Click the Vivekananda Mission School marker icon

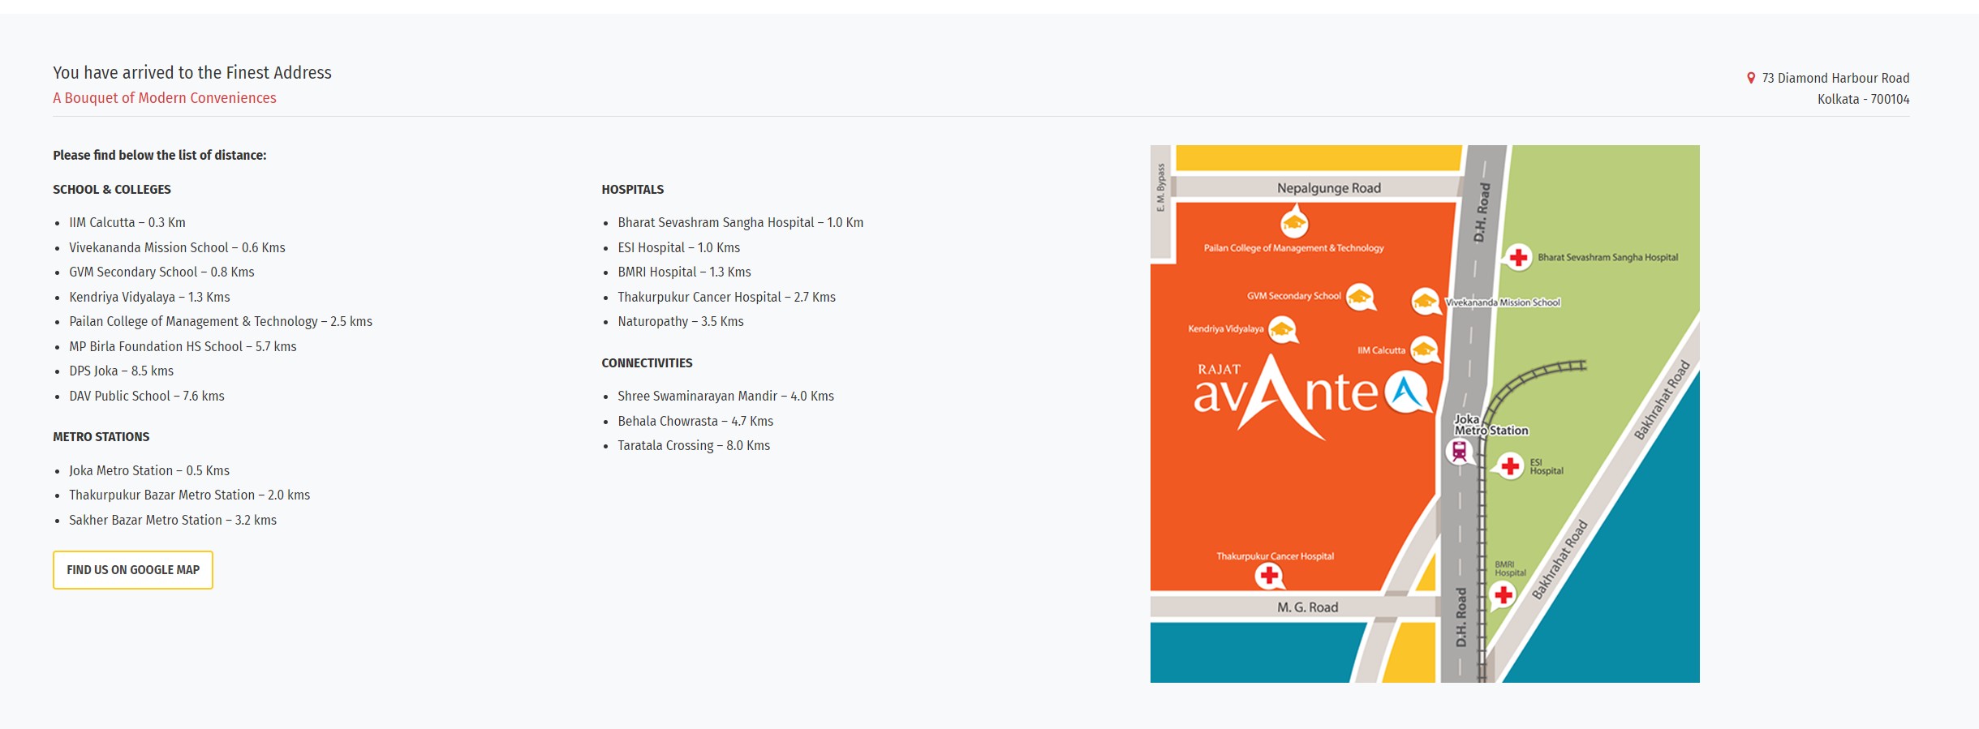tap(1426, 302)
